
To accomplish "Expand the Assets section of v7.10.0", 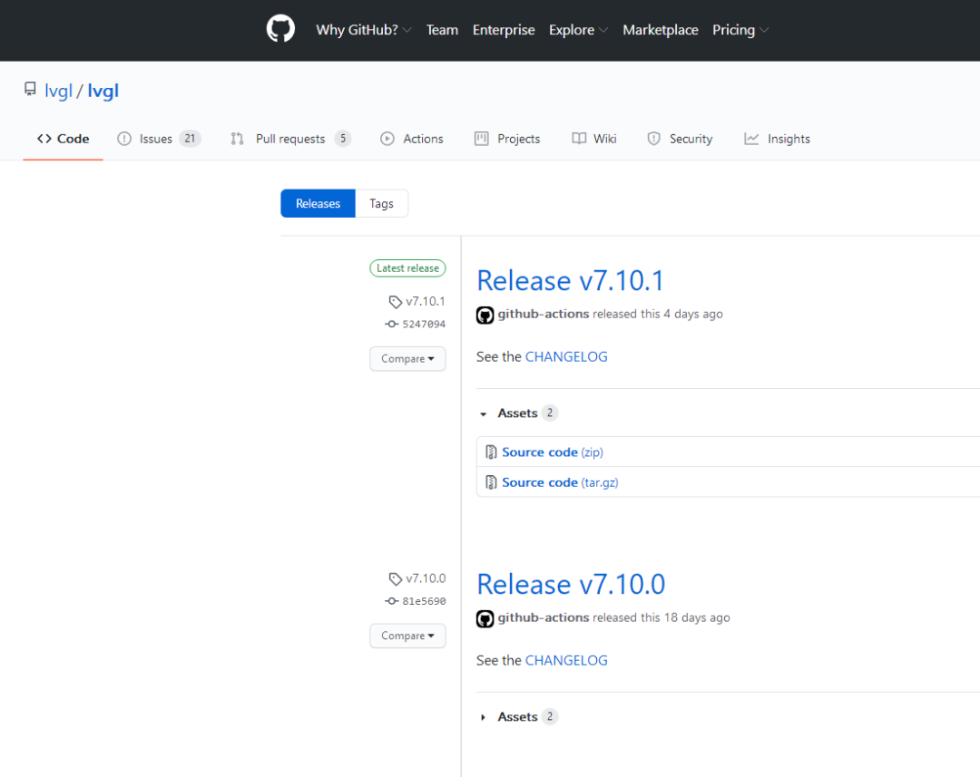I will pyautogui.click(x=517, y=716).
